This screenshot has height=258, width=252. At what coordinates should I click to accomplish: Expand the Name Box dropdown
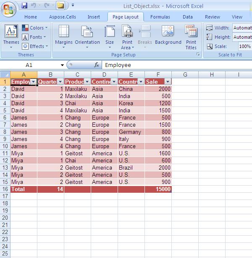point(62,65)
